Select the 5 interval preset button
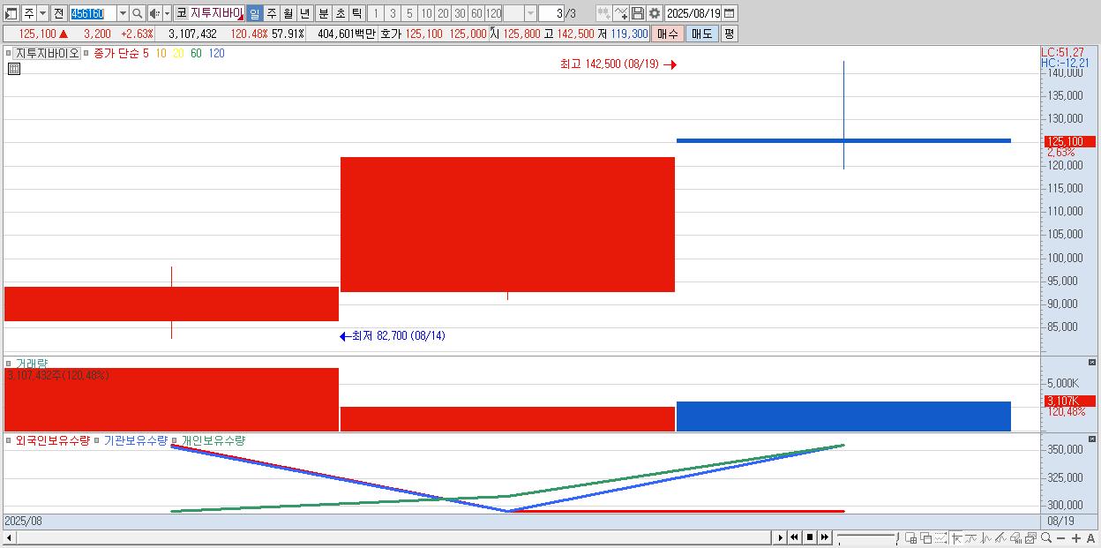 tap(409, 13)
